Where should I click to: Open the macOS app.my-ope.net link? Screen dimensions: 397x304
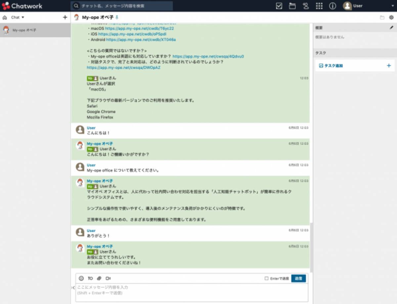click(x=139, y=28)
